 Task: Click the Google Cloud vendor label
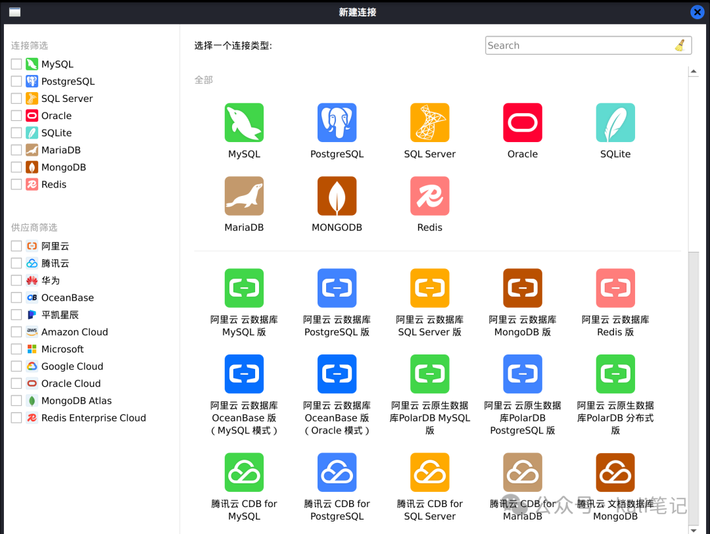(72, 366)
